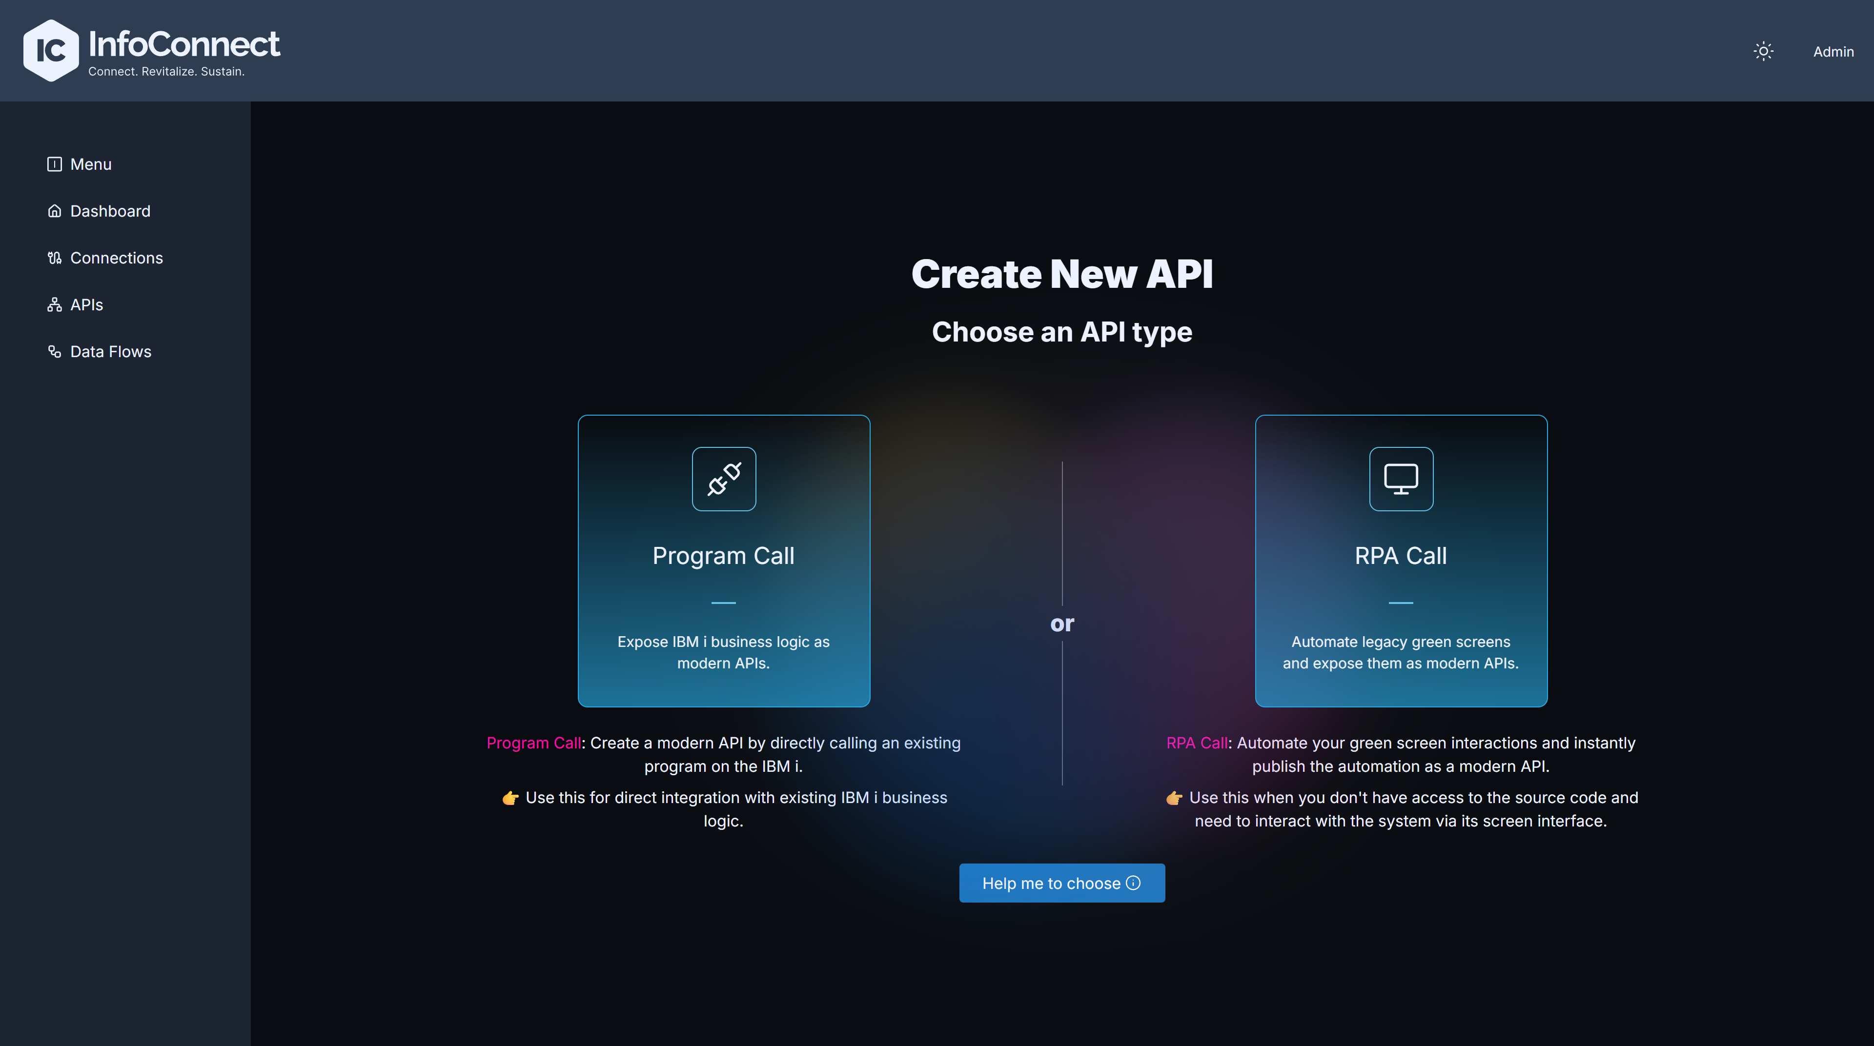Click the Help me to choose button
1874x1046 pixels.
coord(1062,883)
